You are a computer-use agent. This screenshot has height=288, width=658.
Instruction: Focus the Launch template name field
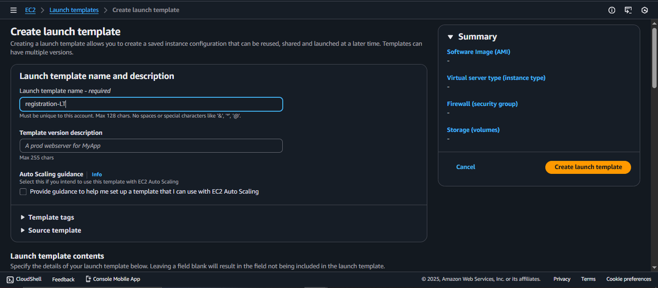coord(151,104)
